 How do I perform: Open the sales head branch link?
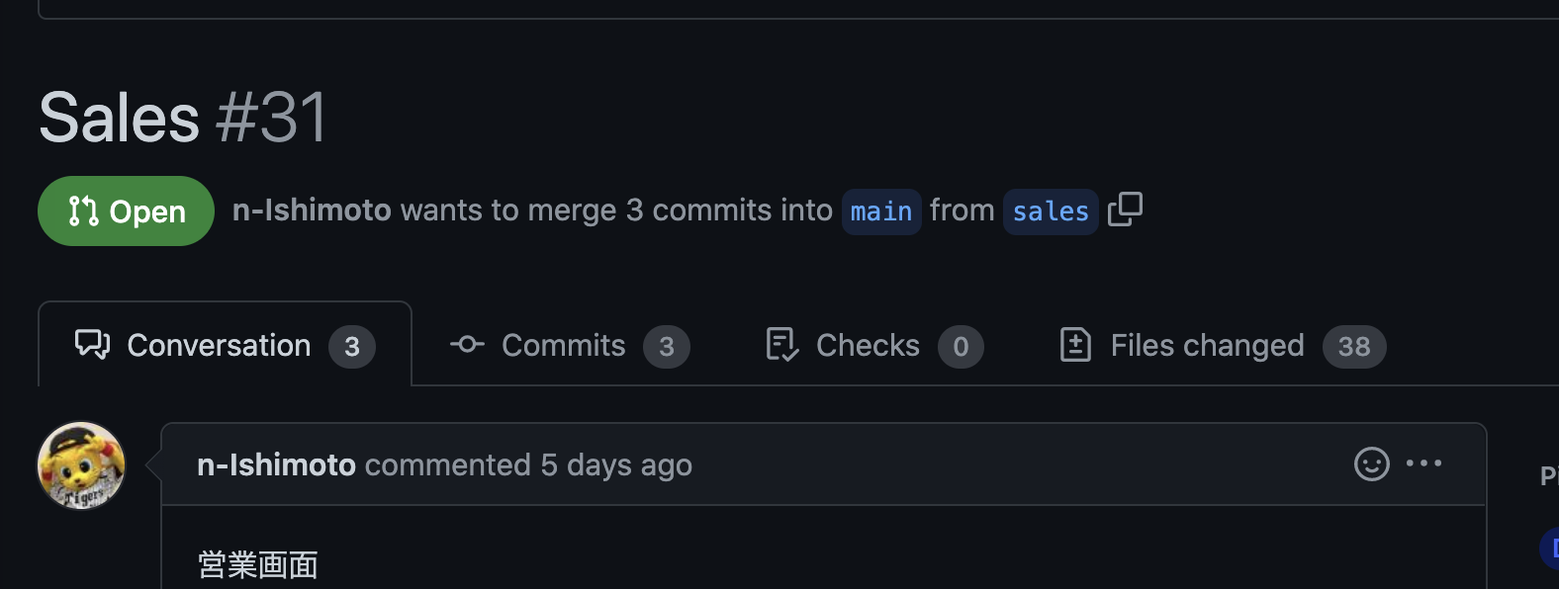pyautogui.click(x=1051, y=211)
